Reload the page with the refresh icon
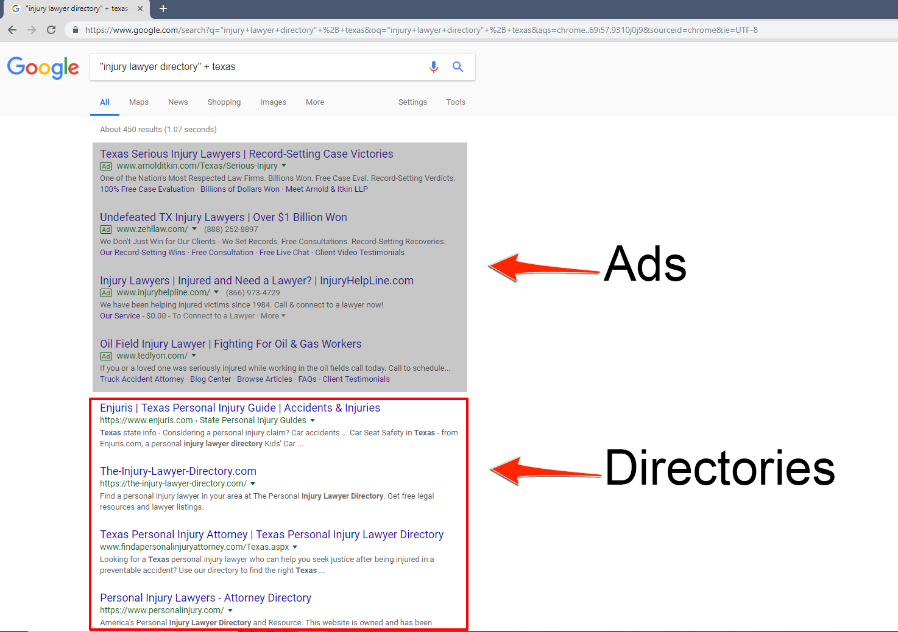898x632 pixels. click(x=51, y=30)
